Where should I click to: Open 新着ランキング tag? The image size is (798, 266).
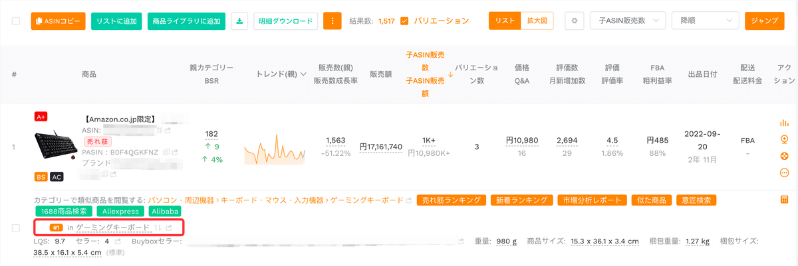click(x=521, y=200)
